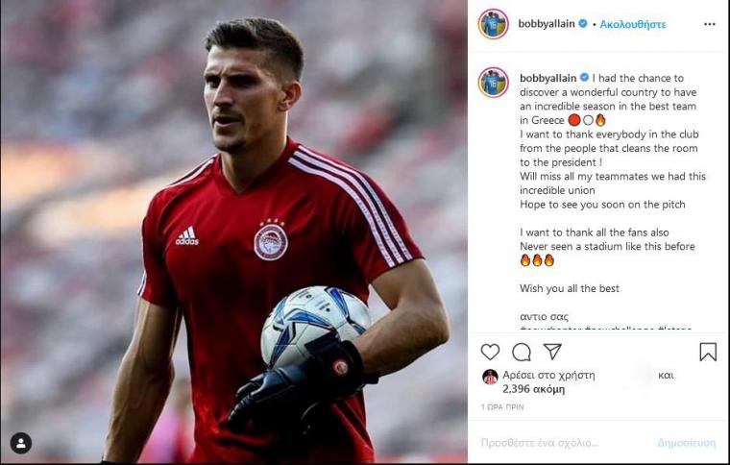Image resolution: width=730 pixels, height=465 pixels.
Task: View the 2,396 ακόμη likes list
Action: click(x=533, y=389)
